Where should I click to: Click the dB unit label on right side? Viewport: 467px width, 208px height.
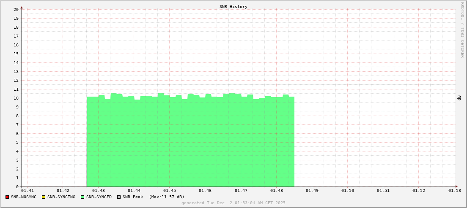coord(459,98)
